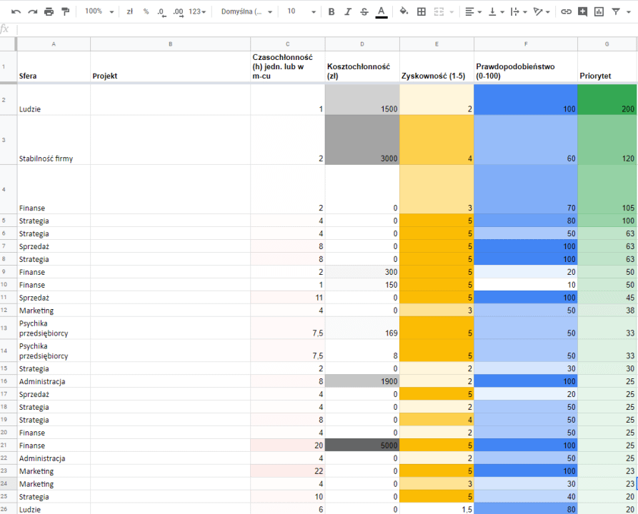638x514 pixels.
Task: Toggle italic text formatting
Action: coord(348,11)
